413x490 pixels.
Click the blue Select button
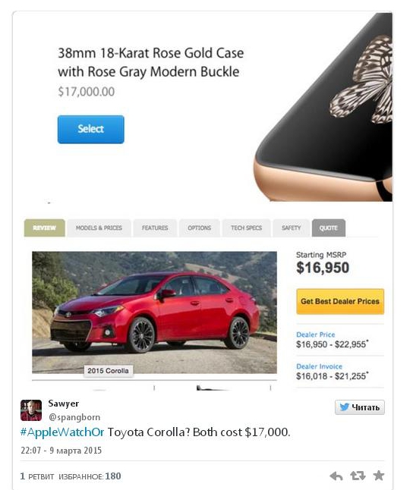coord(91,130)
